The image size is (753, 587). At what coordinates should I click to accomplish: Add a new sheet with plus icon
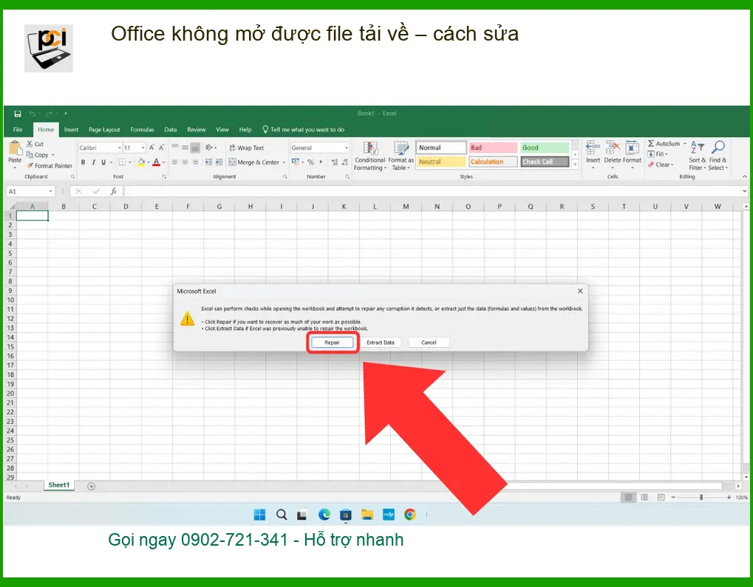click(x=91, y=486)
